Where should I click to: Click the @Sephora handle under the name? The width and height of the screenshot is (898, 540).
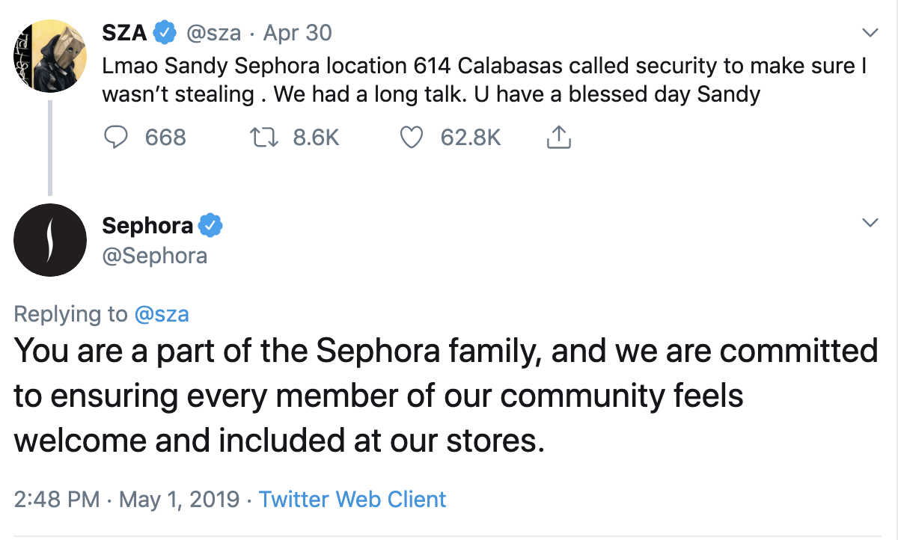tap(154, 256)
